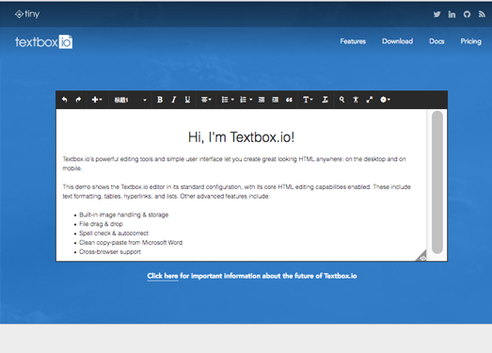The width and height of the screenshot is (492, 353).
Task: Click 'Built-in image handling & storage' bullet
Action: tap(124, 215)
